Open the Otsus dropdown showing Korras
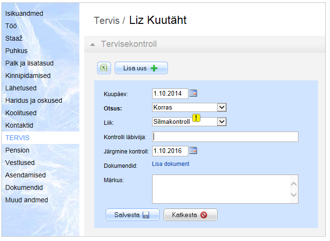Image resolution: width=330 pixels, height=241 pixels. click(x=221, y=107)
